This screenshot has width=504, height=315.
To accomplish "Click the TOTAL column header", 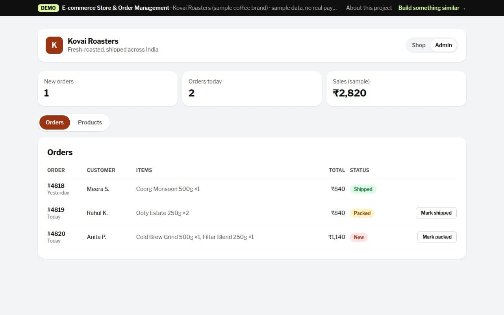I will point(337,170).
